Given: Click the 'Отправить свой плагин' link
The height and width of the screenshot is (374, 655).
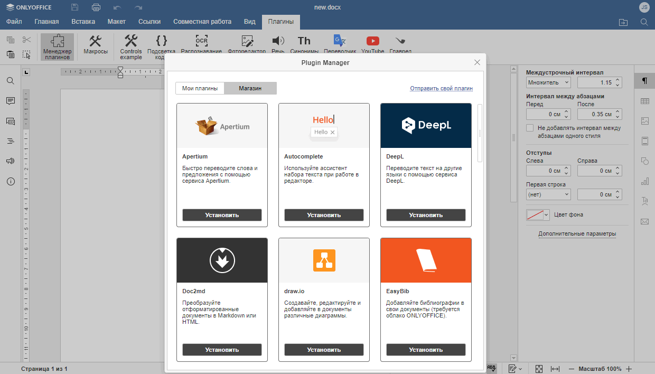Looking at the screenshot, I should [x=441, y=89].
